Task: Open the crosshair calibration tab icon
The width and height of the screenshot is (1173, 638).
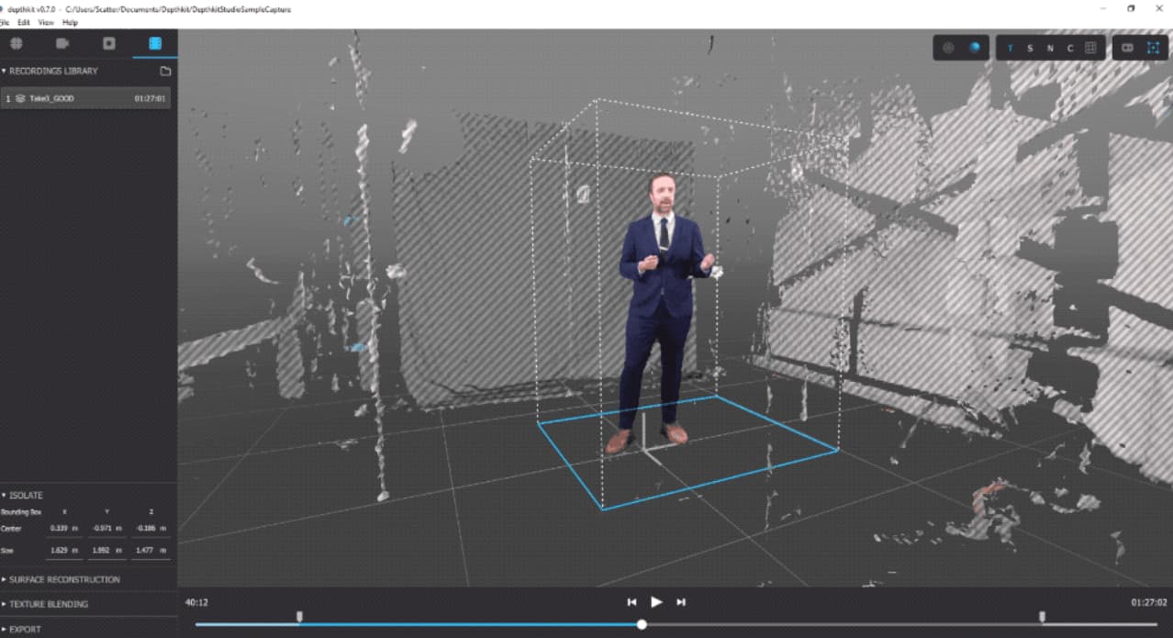Action: (17, 43)
